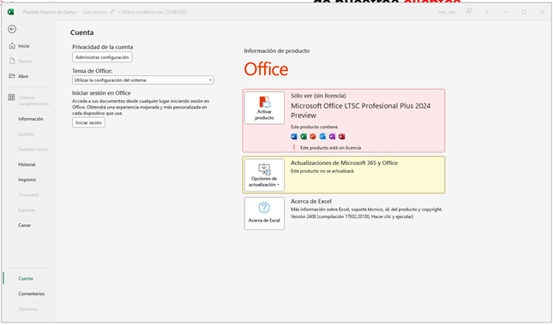The height and width of the screenshot is (325, 553).
Task: Click the Excel logo in title bar
Action: click(x=11, y=12)
